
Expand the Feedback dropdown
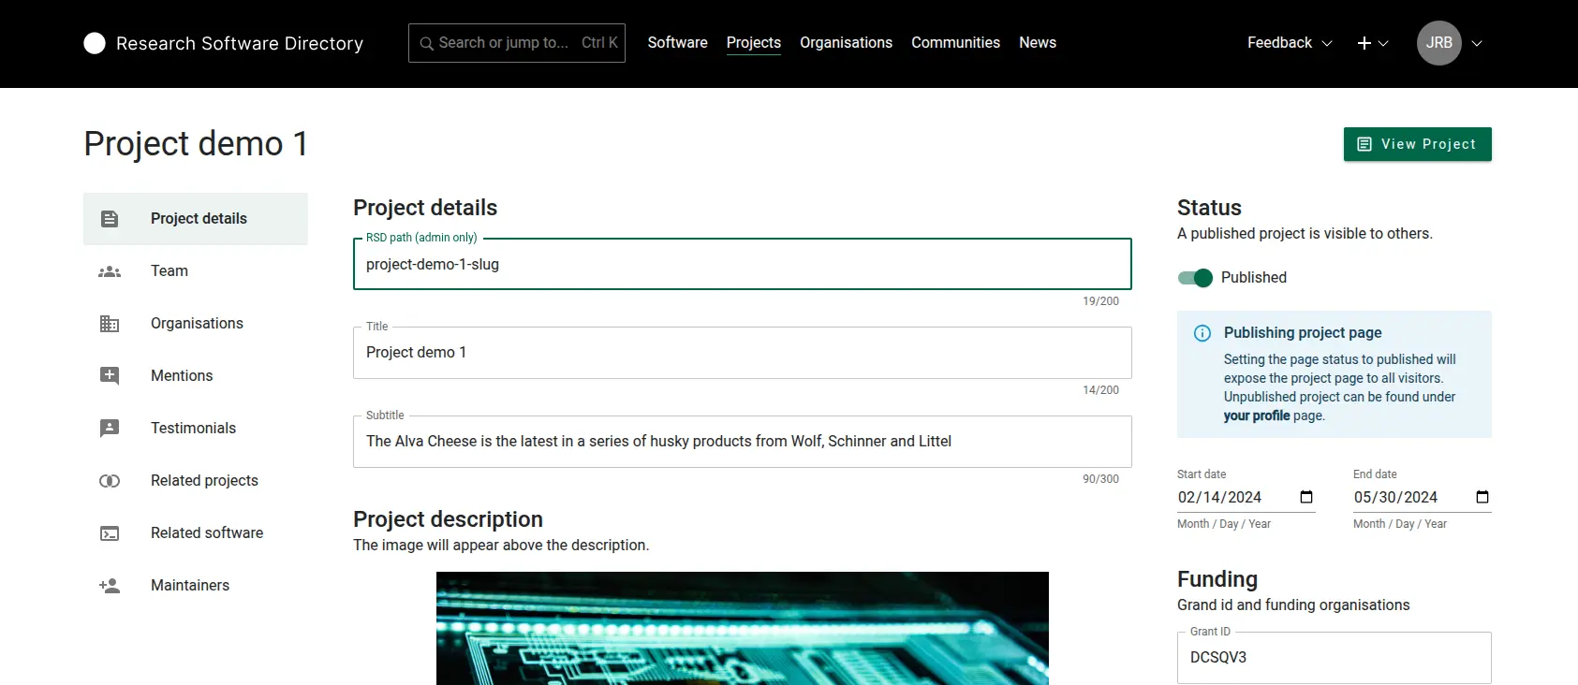pos(1289,43)
